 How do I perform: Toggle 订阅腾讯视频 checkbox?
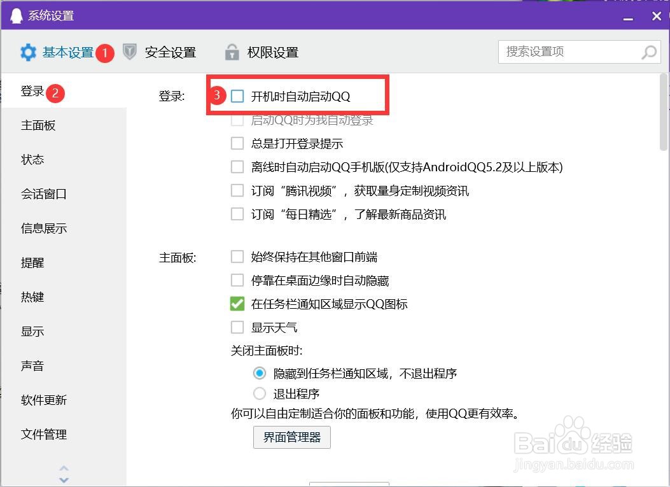(237, 190)
